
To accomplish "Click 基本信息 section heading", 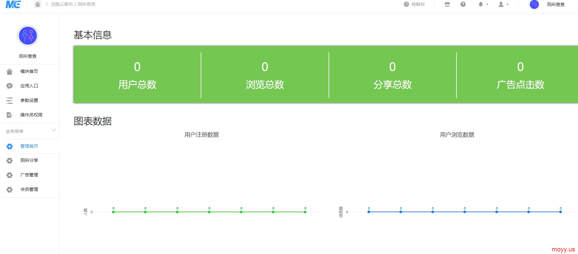I will tap(93, 35).
